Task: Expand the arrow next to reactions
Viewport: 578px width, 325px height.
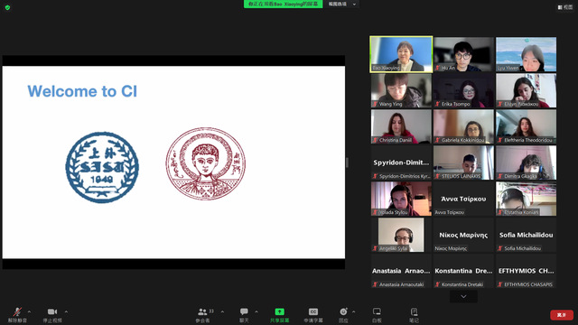Action: 353,311
